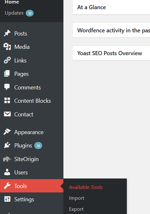This screenshot has height=214, width=150.
Task: Select the Contact envelope icon
Action: pyautogui.click(x=7, y=114)
